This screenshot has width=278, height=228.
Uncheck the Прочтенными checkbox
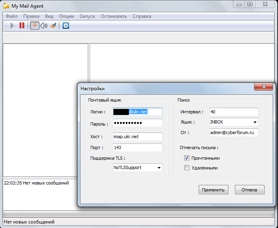(187, 158)
